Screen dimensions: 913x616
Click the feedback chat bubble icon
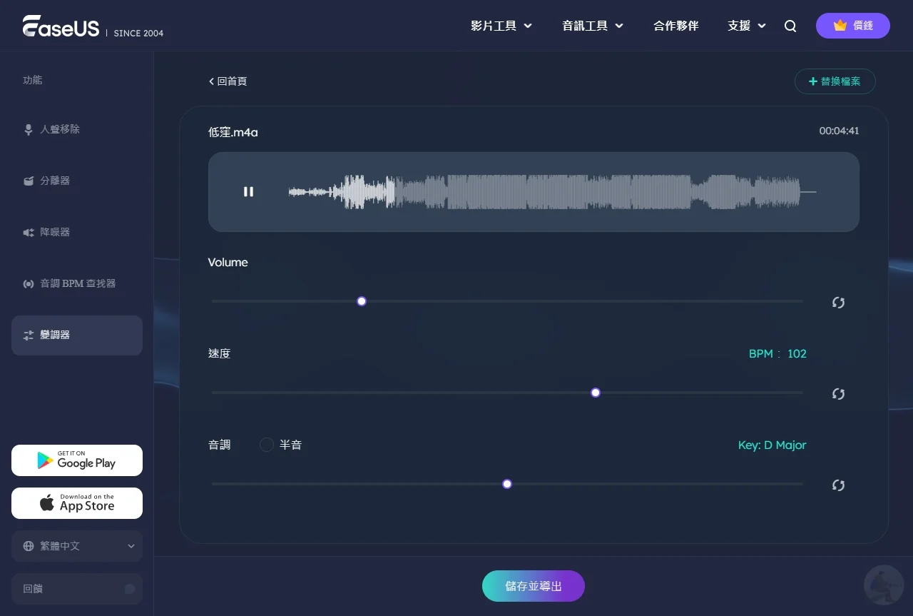tap(130, 589)
